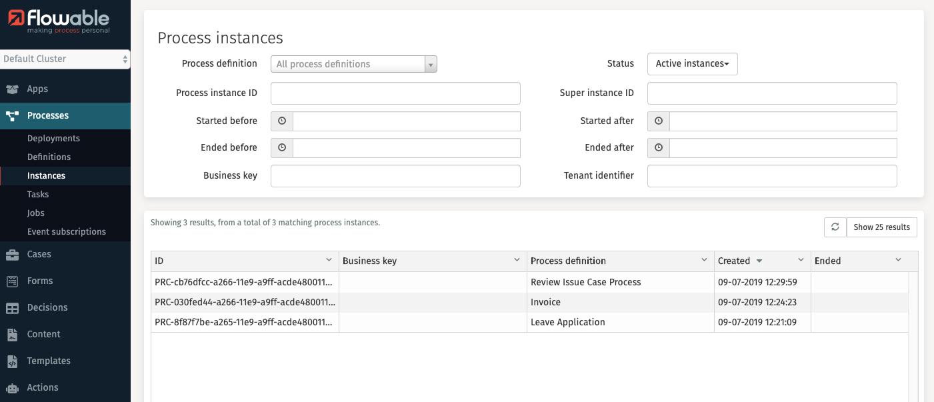Open the Actions section icon
This screenshot has height=402, width=934.
[x=13, y=387]
